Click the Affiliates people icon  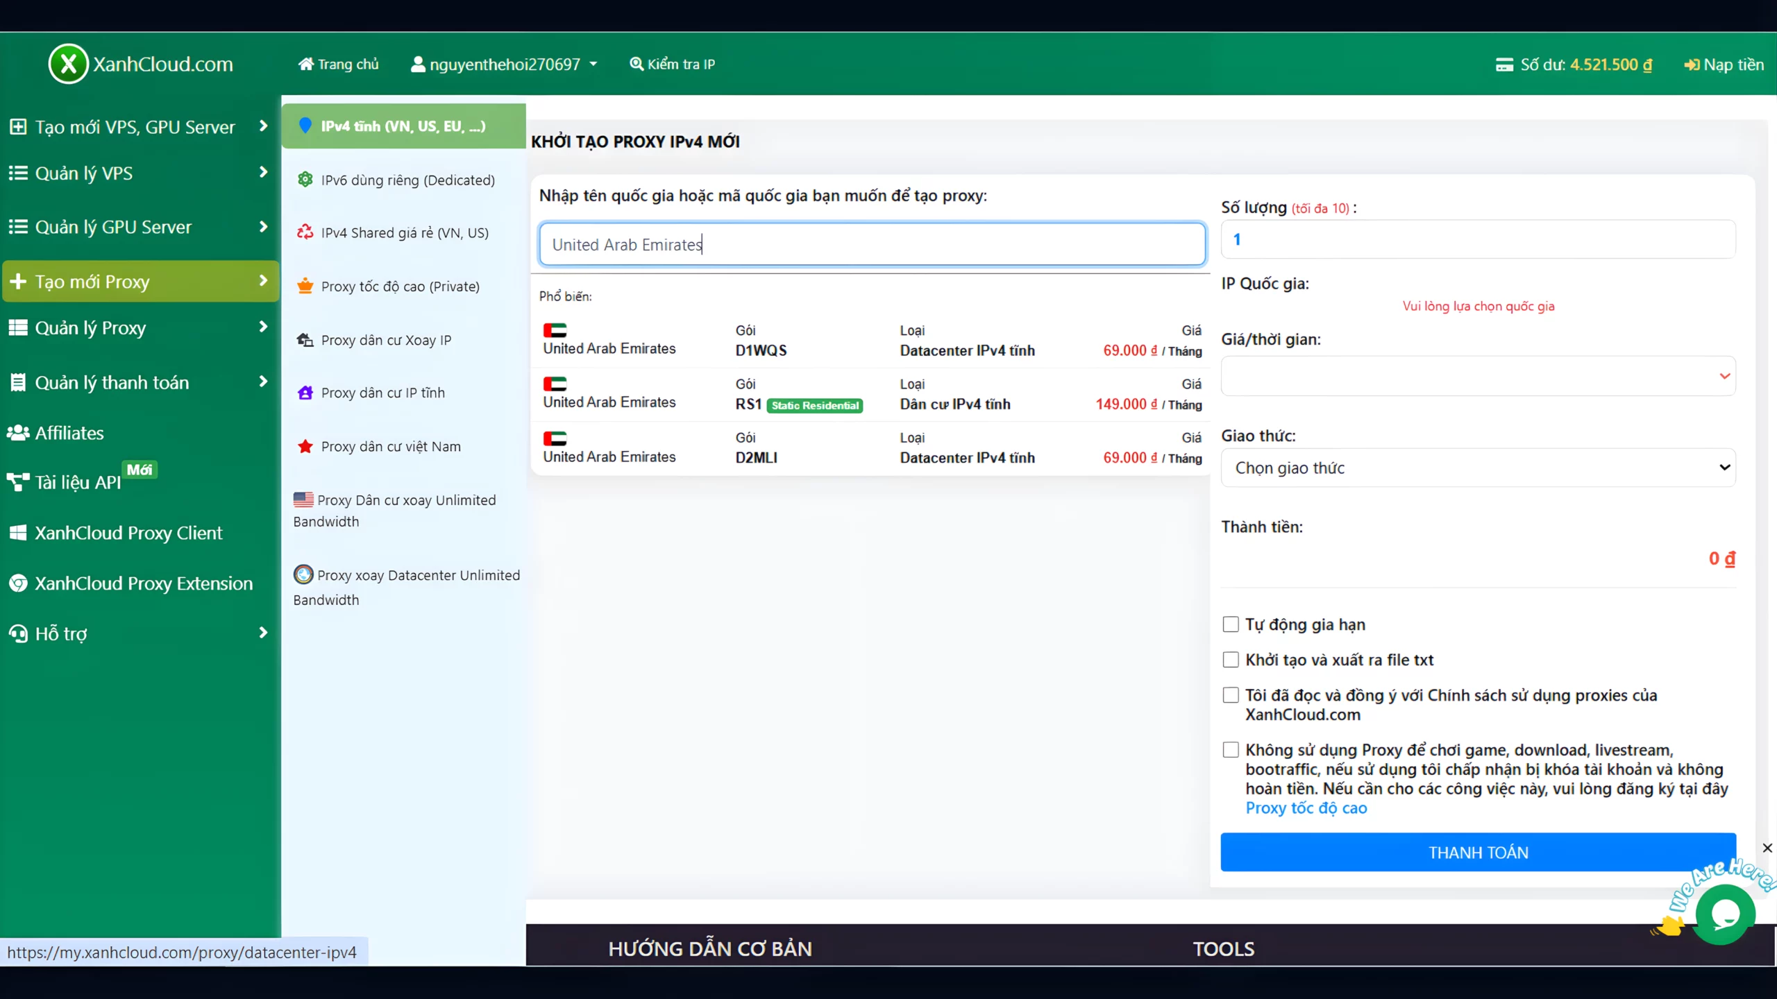[18, 433]
